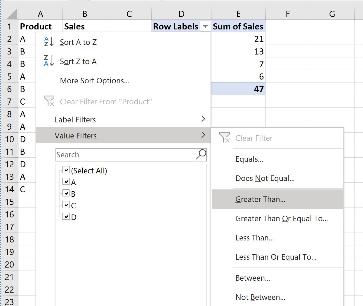Click the Clear Filter funnel icon in submenu
The width and height of the screenshot is (363, 306).
click(225, 138)
